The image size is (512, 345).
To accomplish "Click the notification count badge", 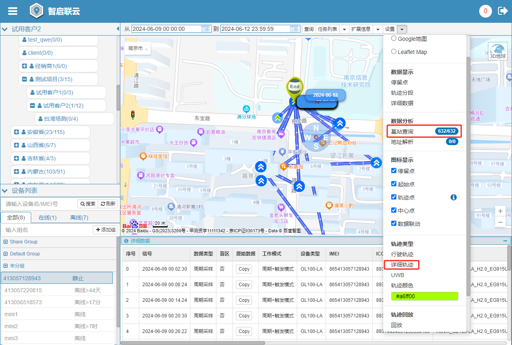I will pos(485,11).
